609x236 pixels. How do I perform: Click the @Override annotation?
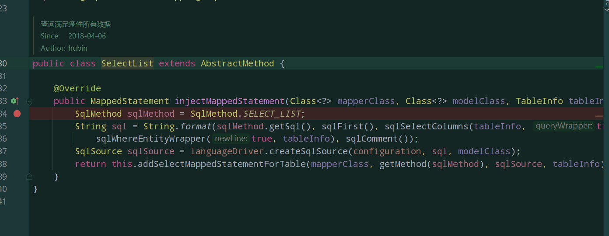pyautogui.click(x=77, y=89)
